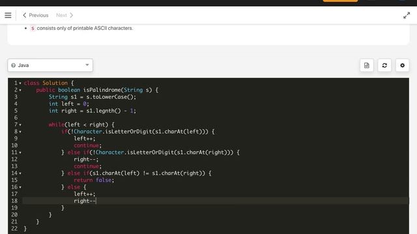The width and height of the screenshot is (417, 234).
Task: Click the 'isPalindrome' method name
Action: (102, 90)
